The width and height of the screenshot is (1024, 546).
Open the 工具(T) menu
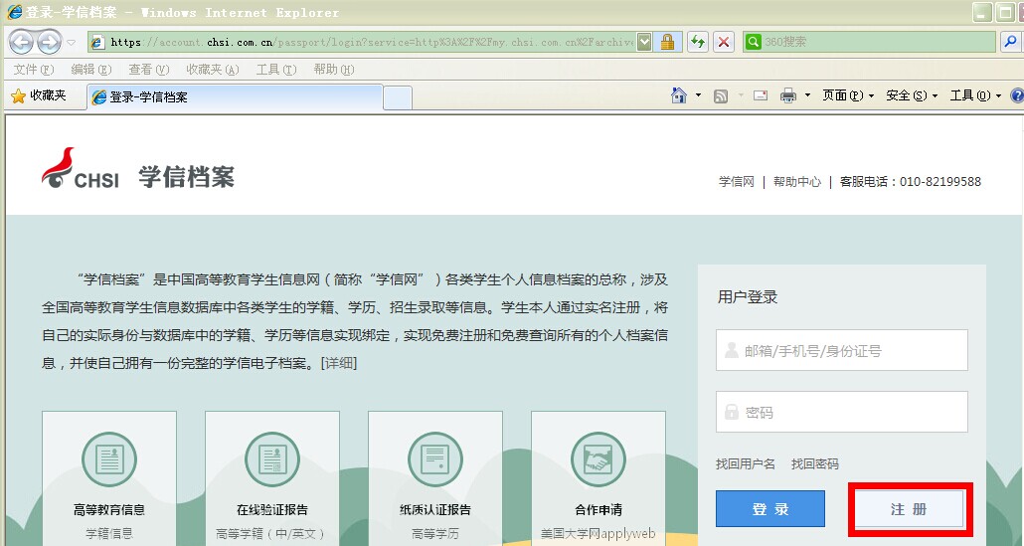[276, 70]
